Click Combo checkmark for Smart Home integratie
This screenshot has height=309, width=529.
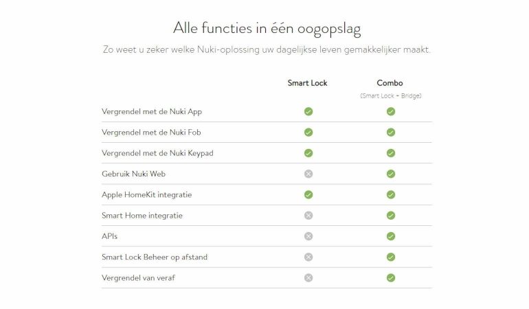390,216
